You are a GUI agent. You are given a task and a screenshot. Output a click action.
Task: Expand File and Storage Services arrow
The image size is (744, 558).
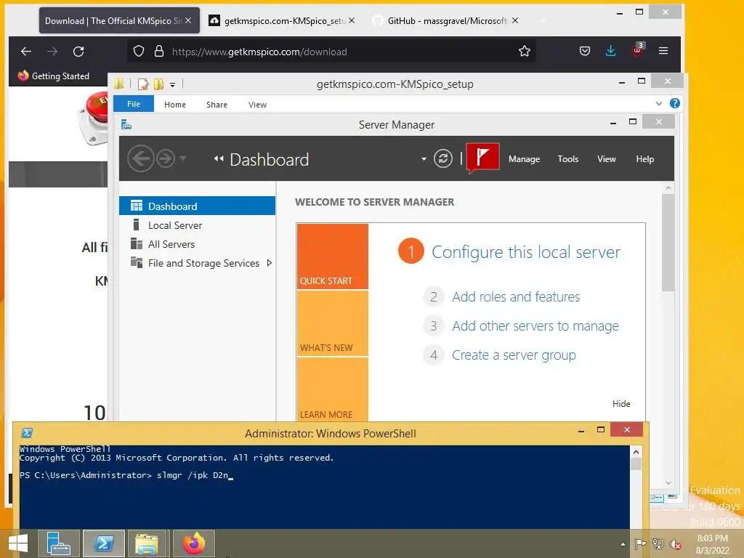[270, 262]
